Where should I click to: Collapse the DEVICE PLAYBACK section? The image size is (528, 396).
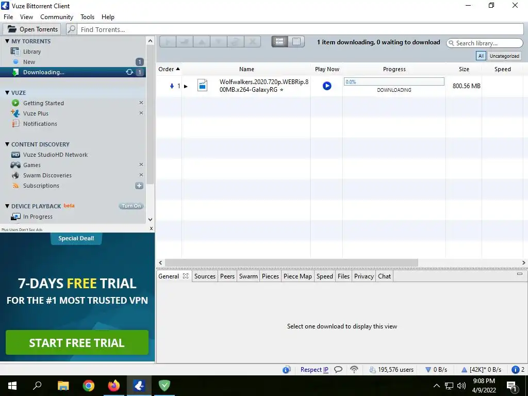pos(7,206)
